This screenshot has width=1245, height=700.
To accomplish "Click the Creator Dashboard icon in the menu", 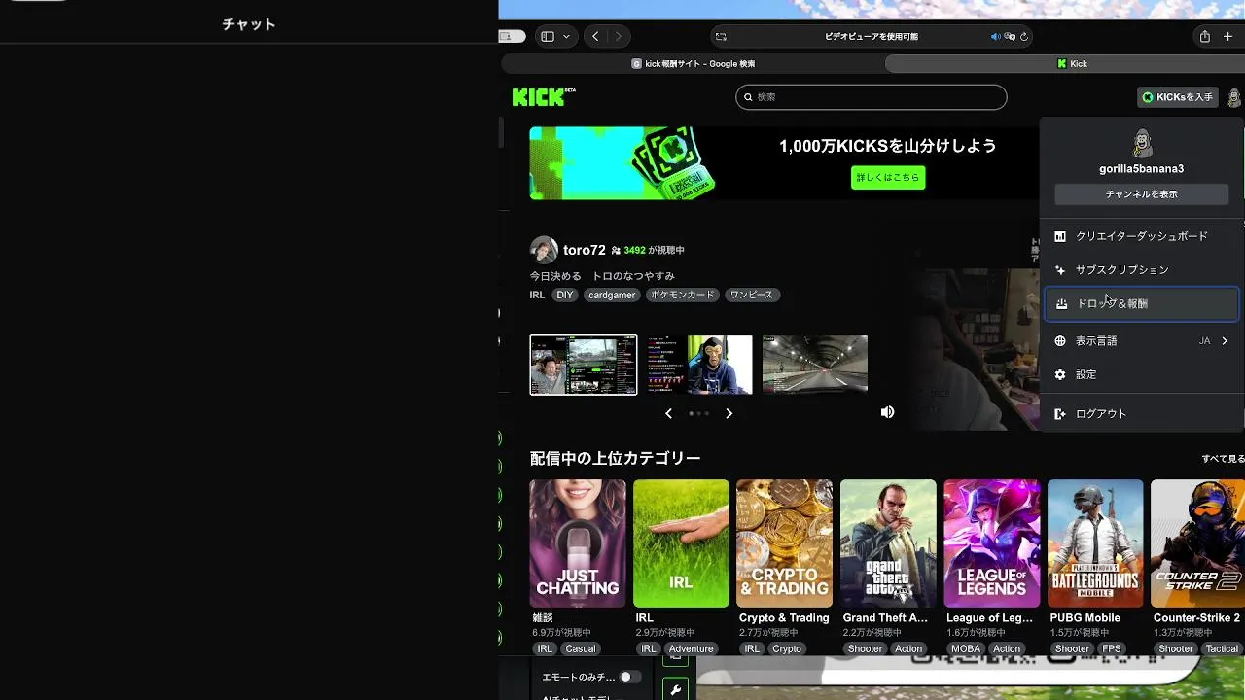I will (1060, 236).
